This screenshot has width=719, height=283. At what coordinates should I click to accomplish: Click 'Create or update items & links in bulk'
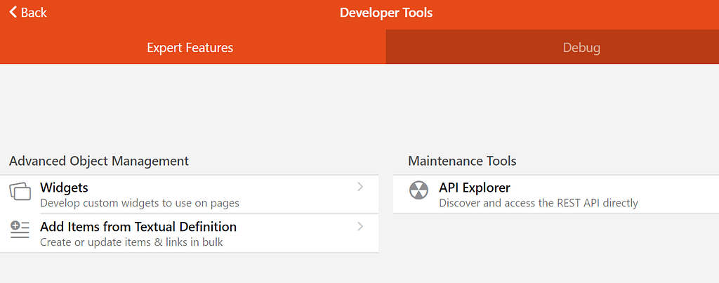pos(131,242)
